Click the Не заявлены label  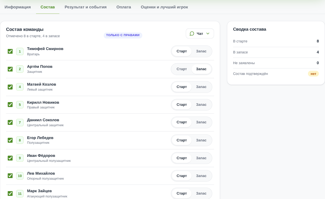pos(244,63)
